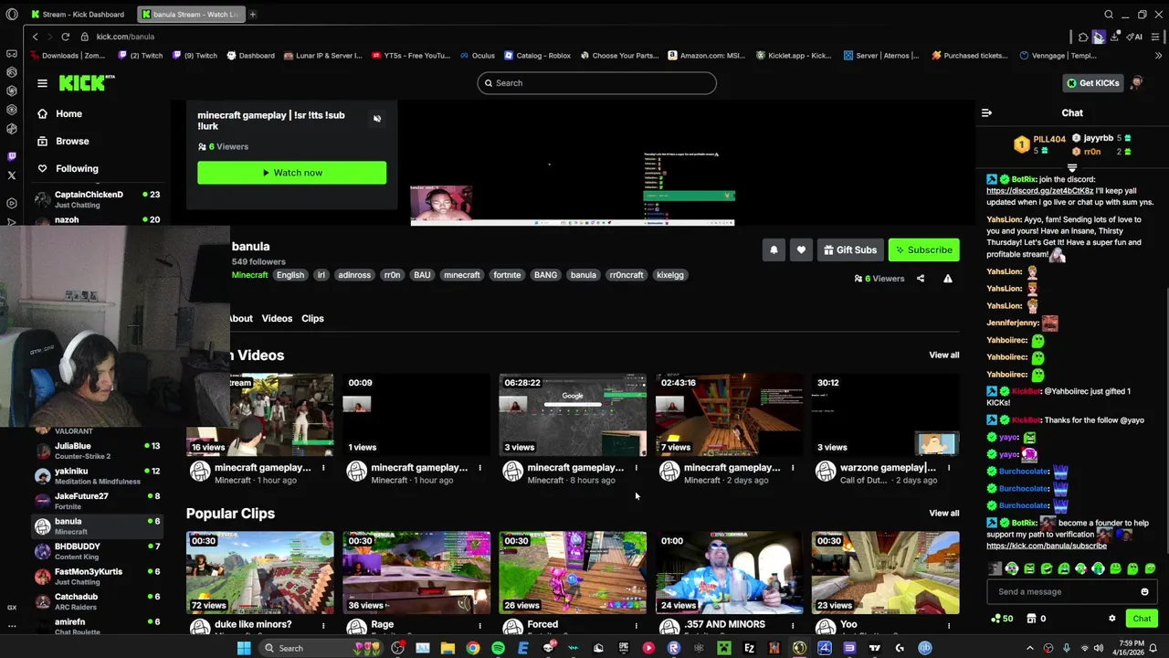Open options menu of 00:09 video

(479, 468)
